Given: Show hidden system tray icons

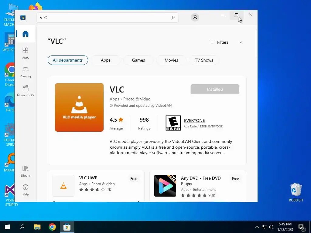Looking at the screenshot, I should pos(257,227).
